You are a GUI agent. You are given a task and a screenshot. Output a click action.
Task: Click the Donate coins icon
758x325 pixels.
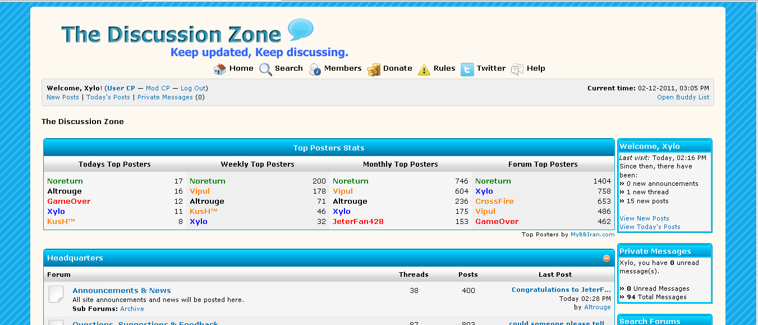374,69
